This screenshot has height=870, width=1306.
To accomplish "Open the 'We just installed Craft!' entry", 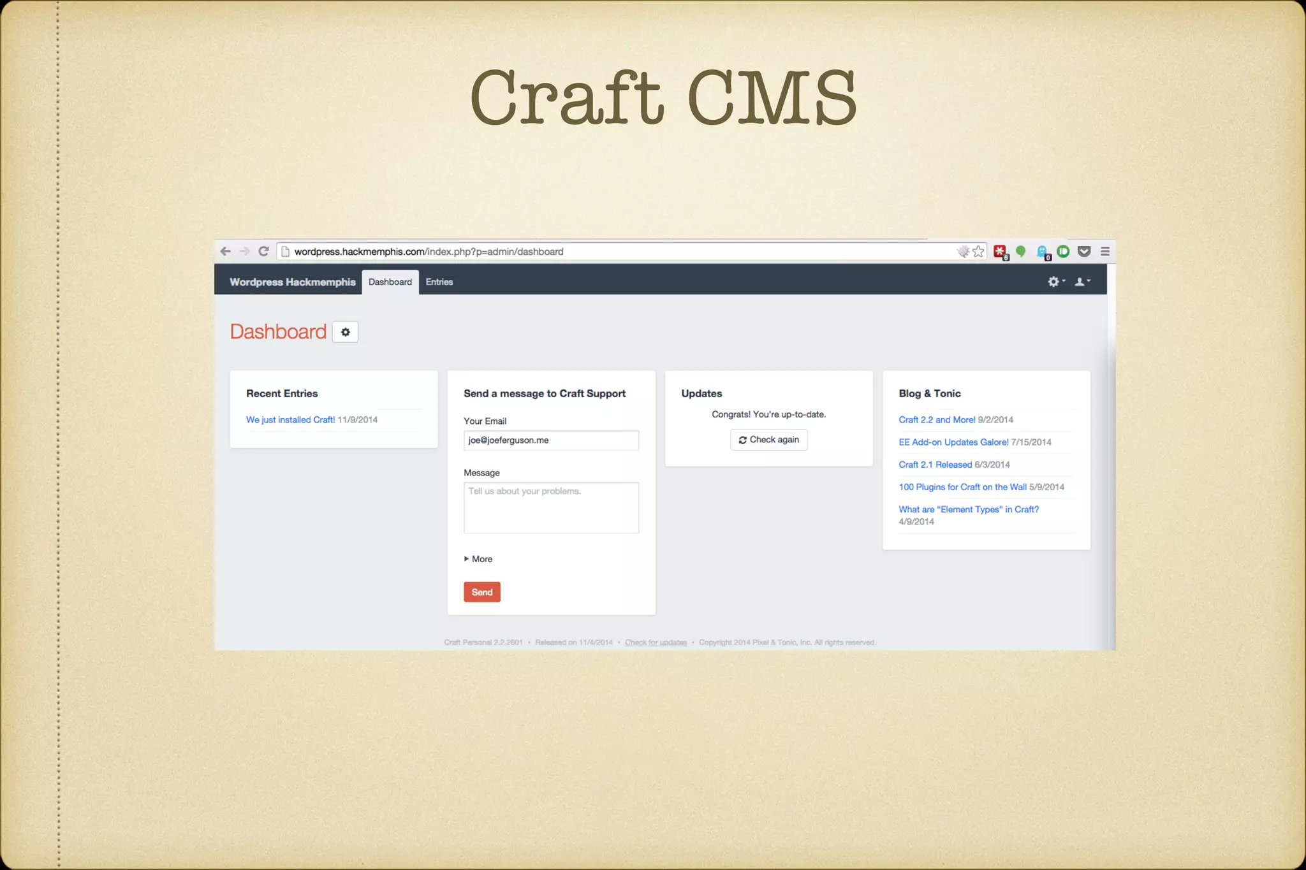I will pos(290,419).
